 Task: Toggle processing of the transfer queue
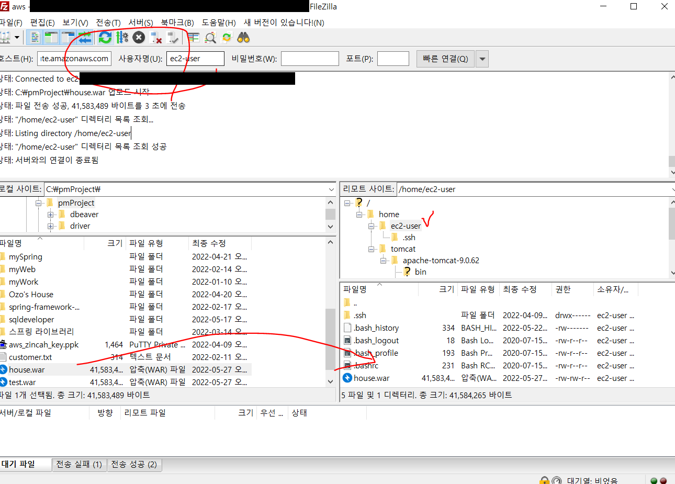122,38
